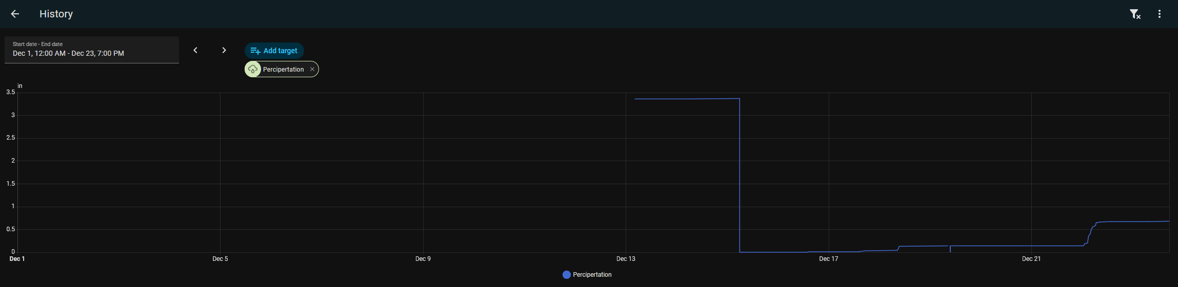Click the blue Percipertation legend circle

pyautogui.click(x=567, y=275)
